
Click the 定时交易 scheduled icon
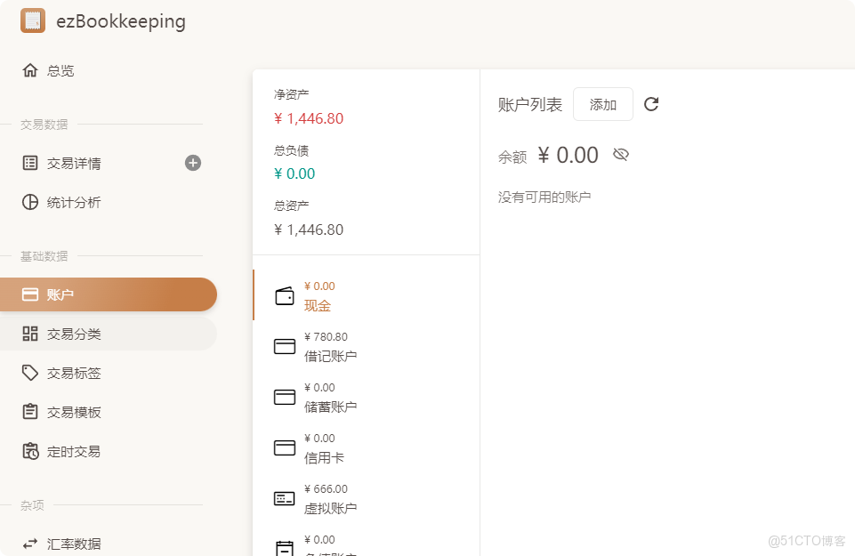click(x=30, y=451)
